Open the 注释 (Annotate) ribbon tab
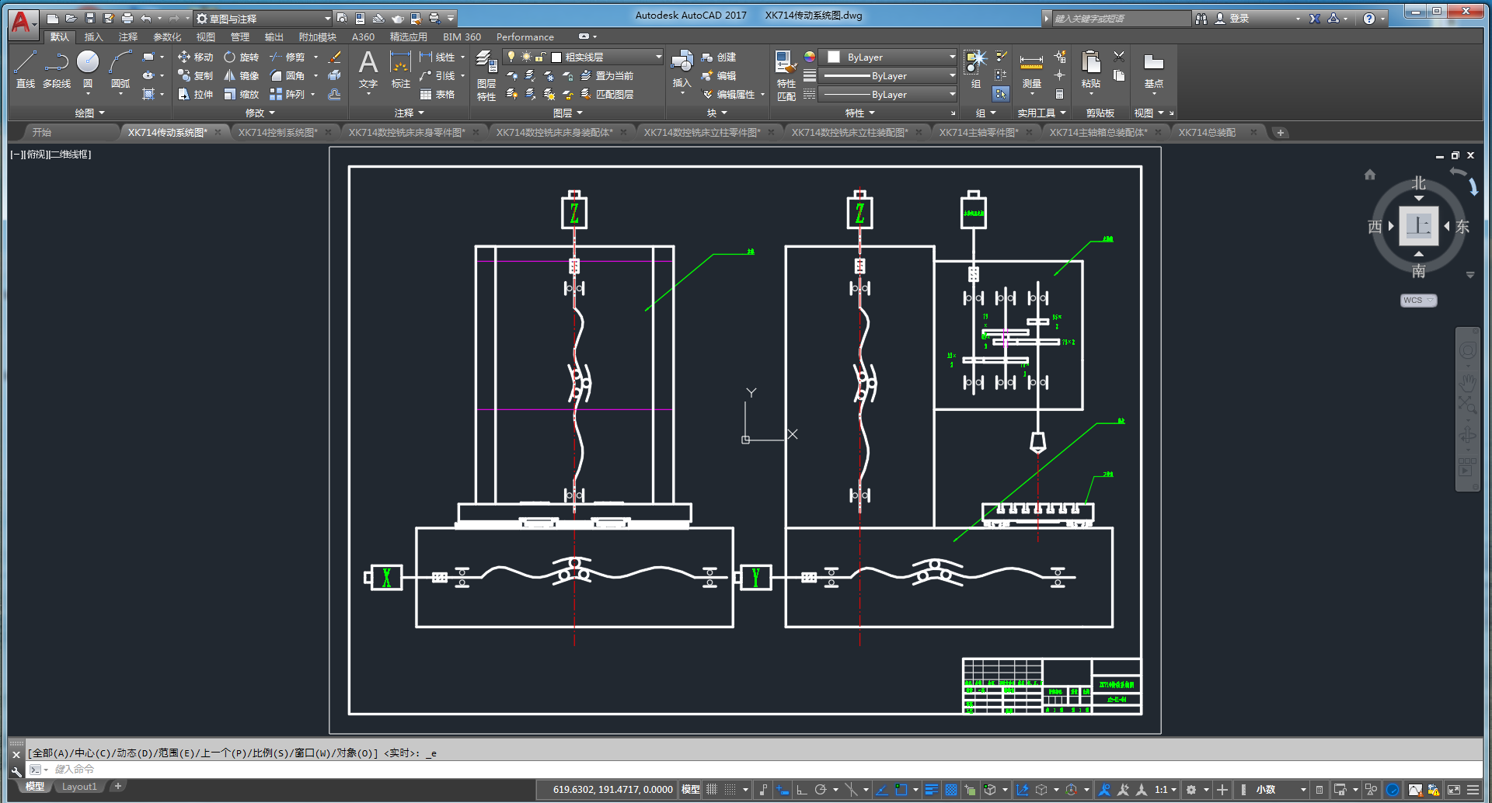The width and height of the screenshot is (1492, 803). 127,37
